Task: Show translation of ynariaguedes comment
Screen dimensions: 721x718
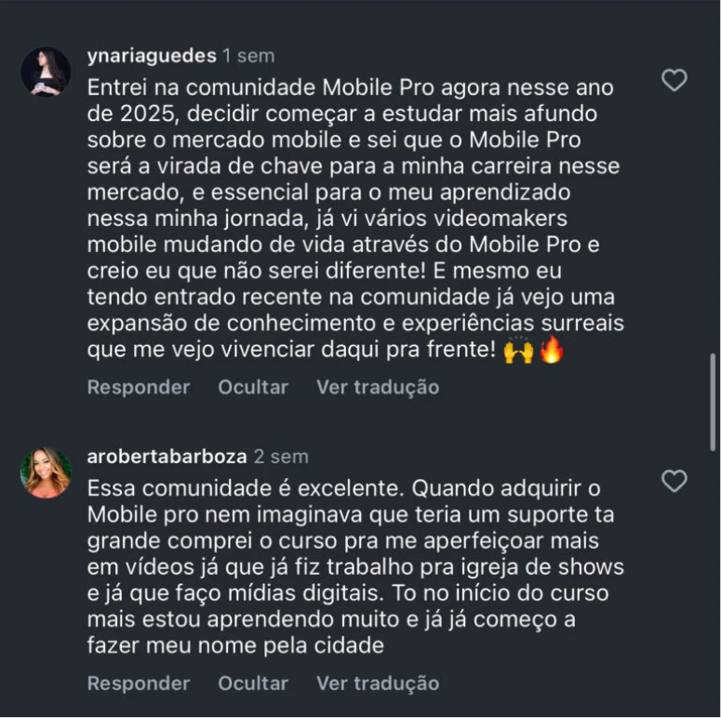Action: click(x=377, y=387)
